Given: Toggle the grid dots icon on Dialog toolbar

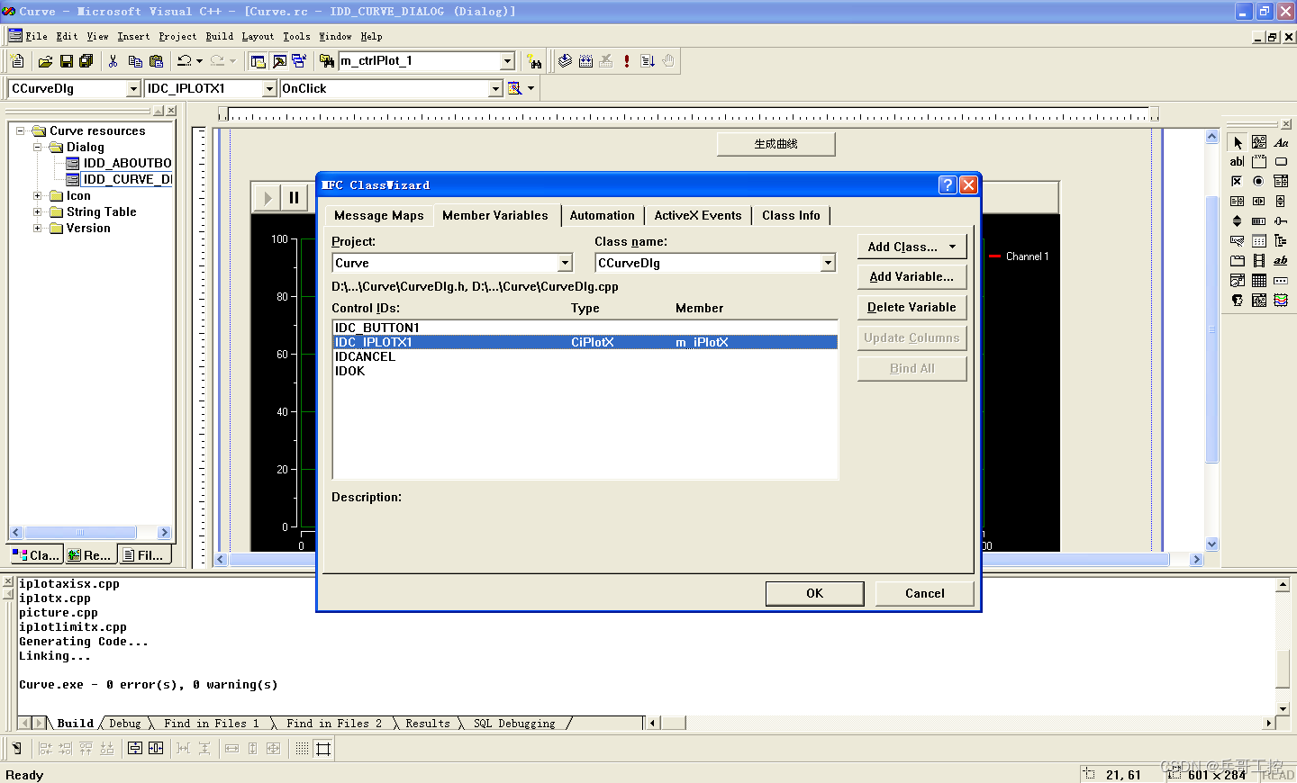Looking at the screenshot, I should click(x=302, y=749).
